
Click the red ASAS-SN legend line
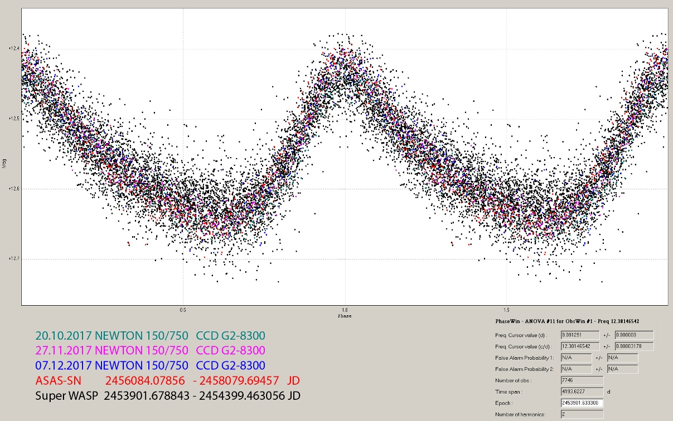coord(167,381)
